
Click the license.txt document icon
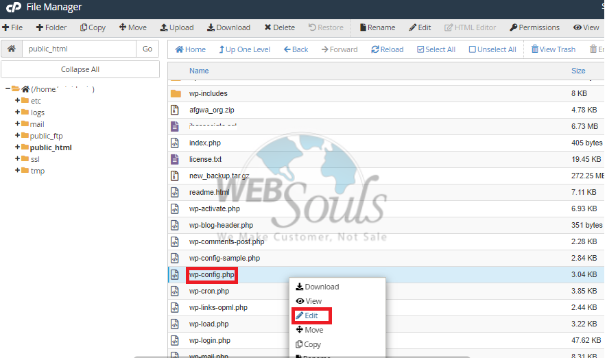(175, 159)
